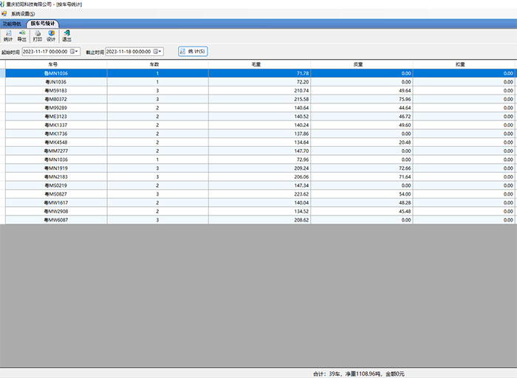Click the 退出 exit icon
Image resolution: width=517 pixels, height=378 pixels.
pos(66,35)
